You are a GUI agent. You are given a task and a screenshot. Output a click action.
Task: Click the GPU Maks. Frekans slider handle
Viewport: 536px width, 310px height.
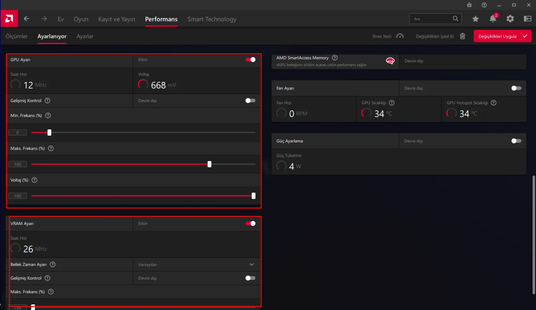tap(210, 164)
